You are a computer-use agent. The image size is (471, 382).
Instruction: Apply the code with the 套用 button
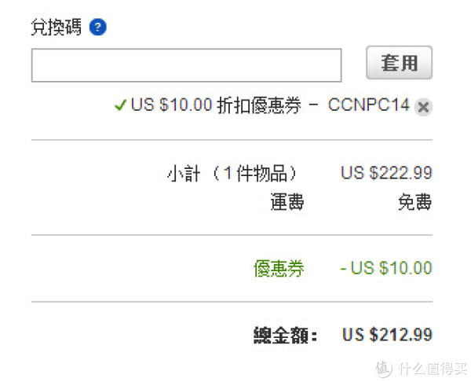coord(400,63)
